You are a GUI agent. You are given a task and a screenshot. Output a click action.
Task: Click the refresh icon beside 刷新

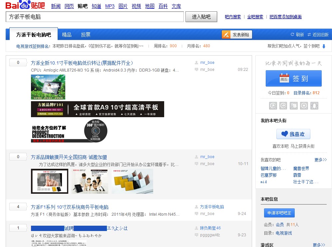292,35
